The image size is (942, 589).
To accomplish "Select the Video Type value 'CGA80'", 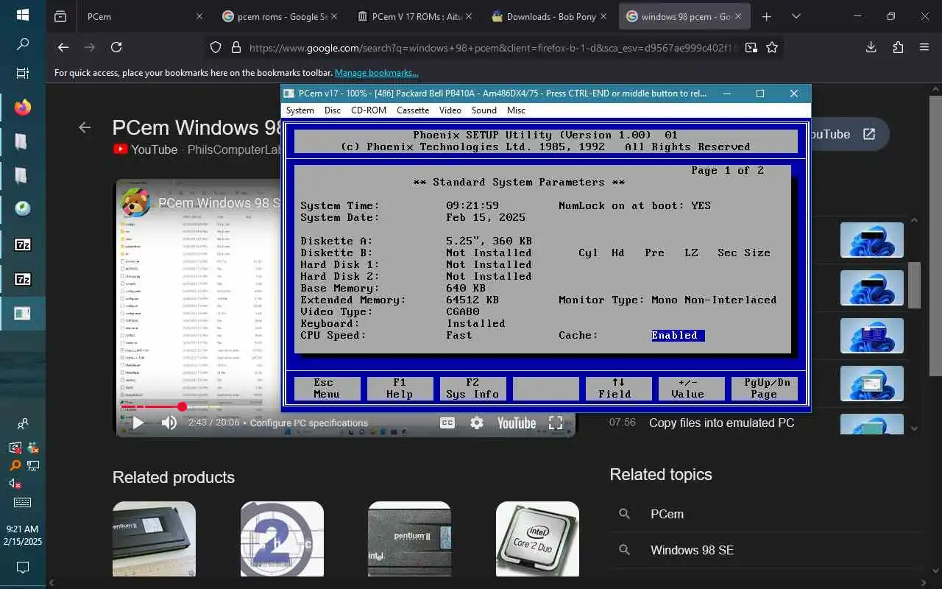I will click(463, 311).
